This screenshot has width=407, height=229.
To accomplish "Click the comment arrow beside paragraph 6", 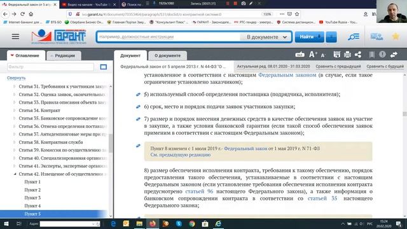I will pos(138,107).
